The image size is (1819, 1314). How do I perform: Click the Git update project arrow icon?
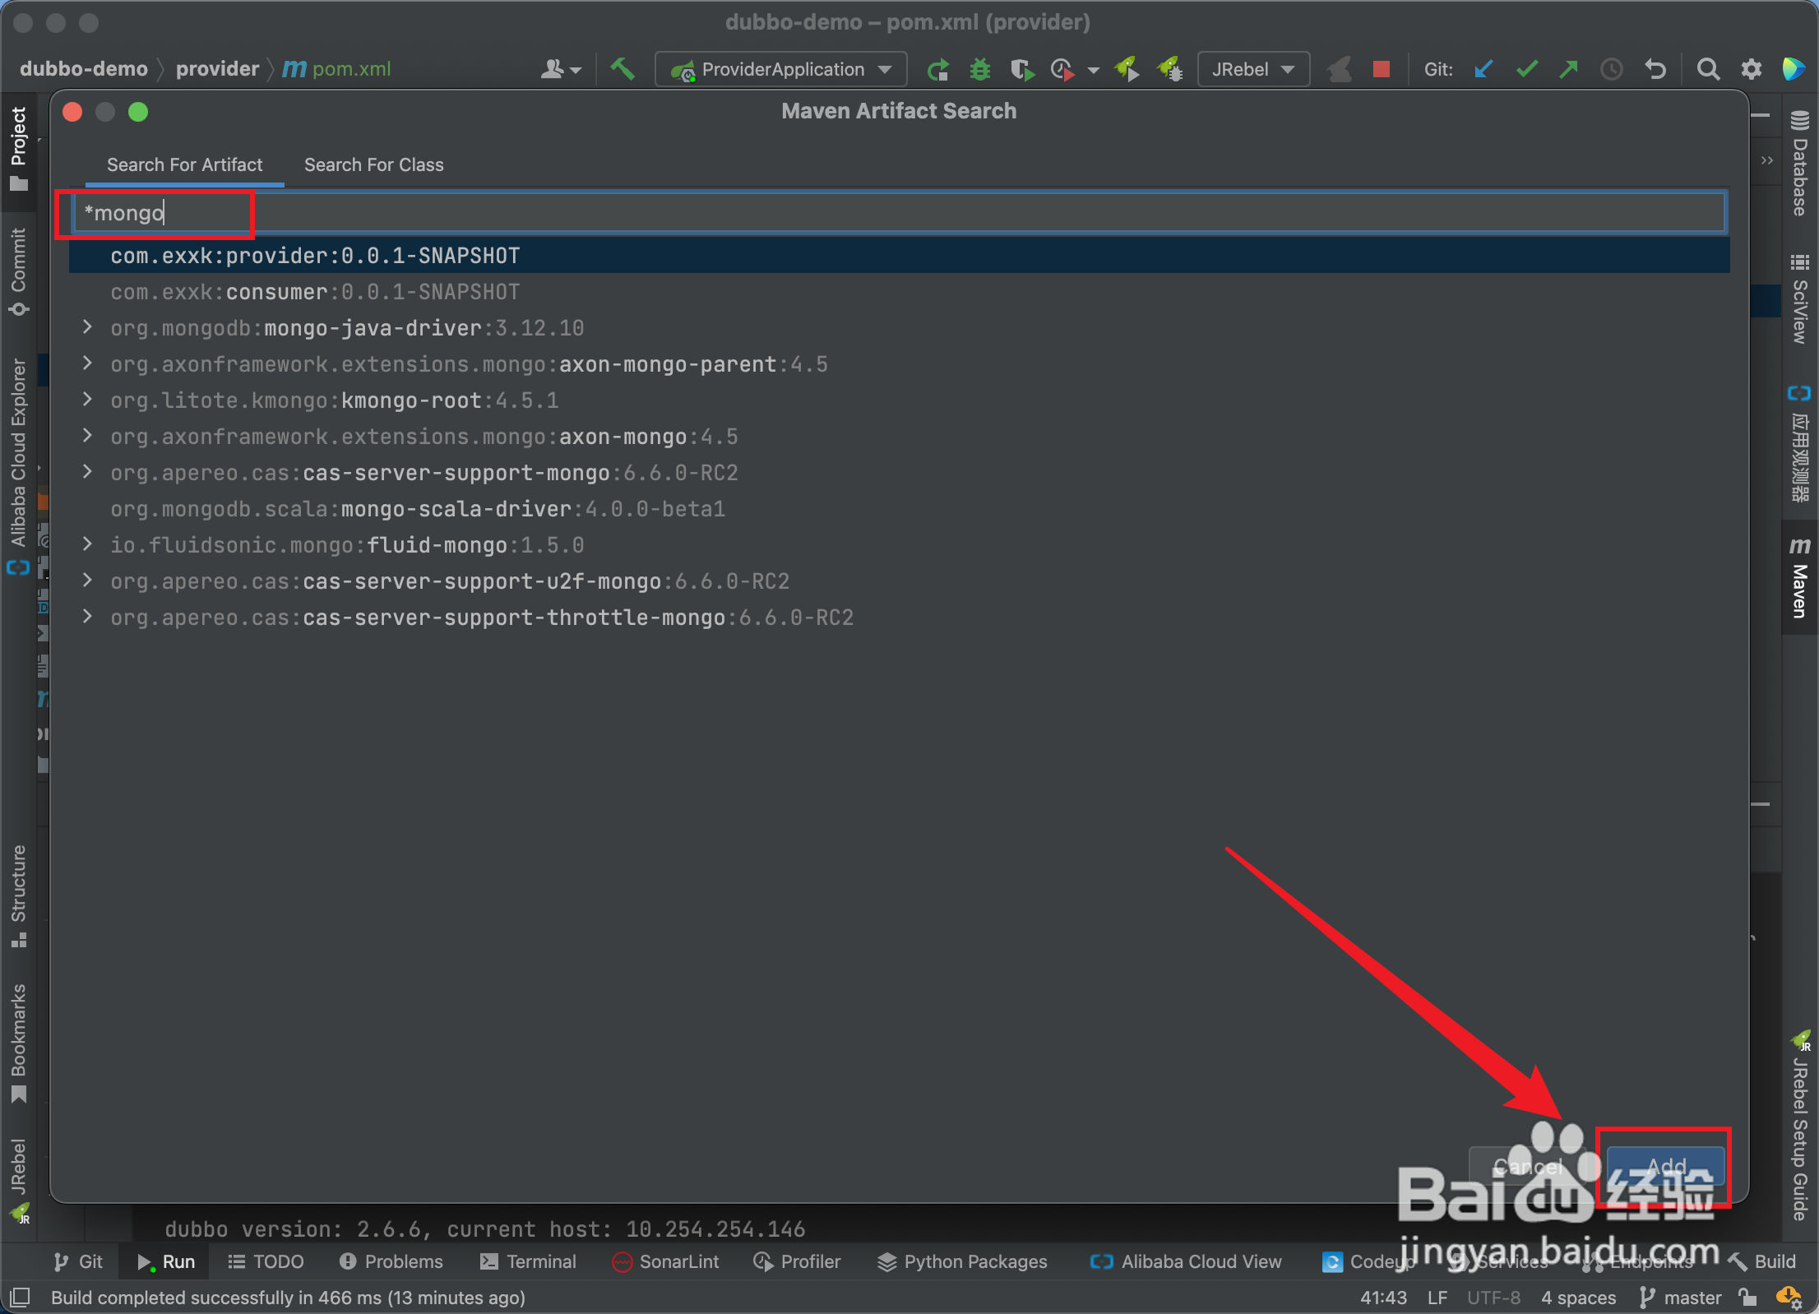[x=1483, y=70]
